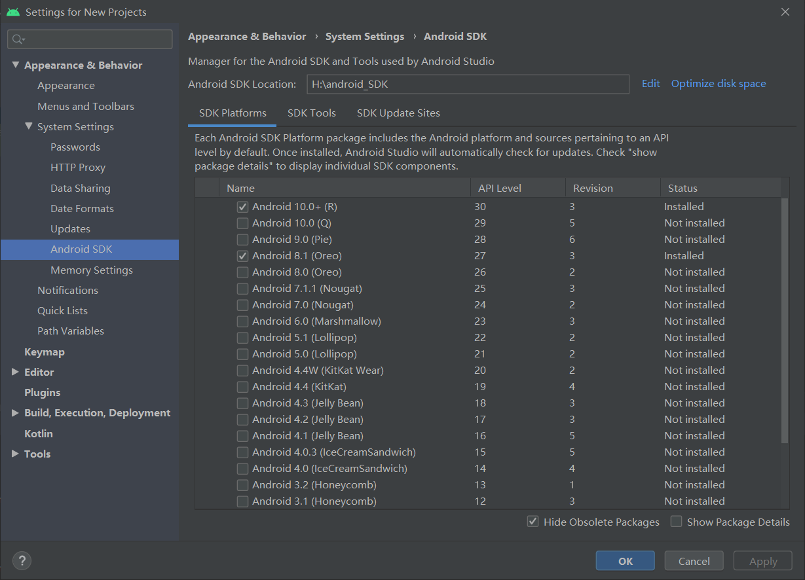Click the Edit link for SDK location

[x=650, y=84]
